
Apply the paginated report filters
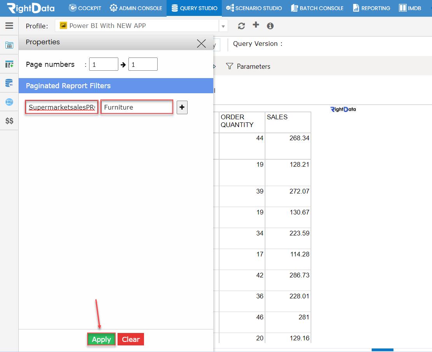click(x=101, y=339)
